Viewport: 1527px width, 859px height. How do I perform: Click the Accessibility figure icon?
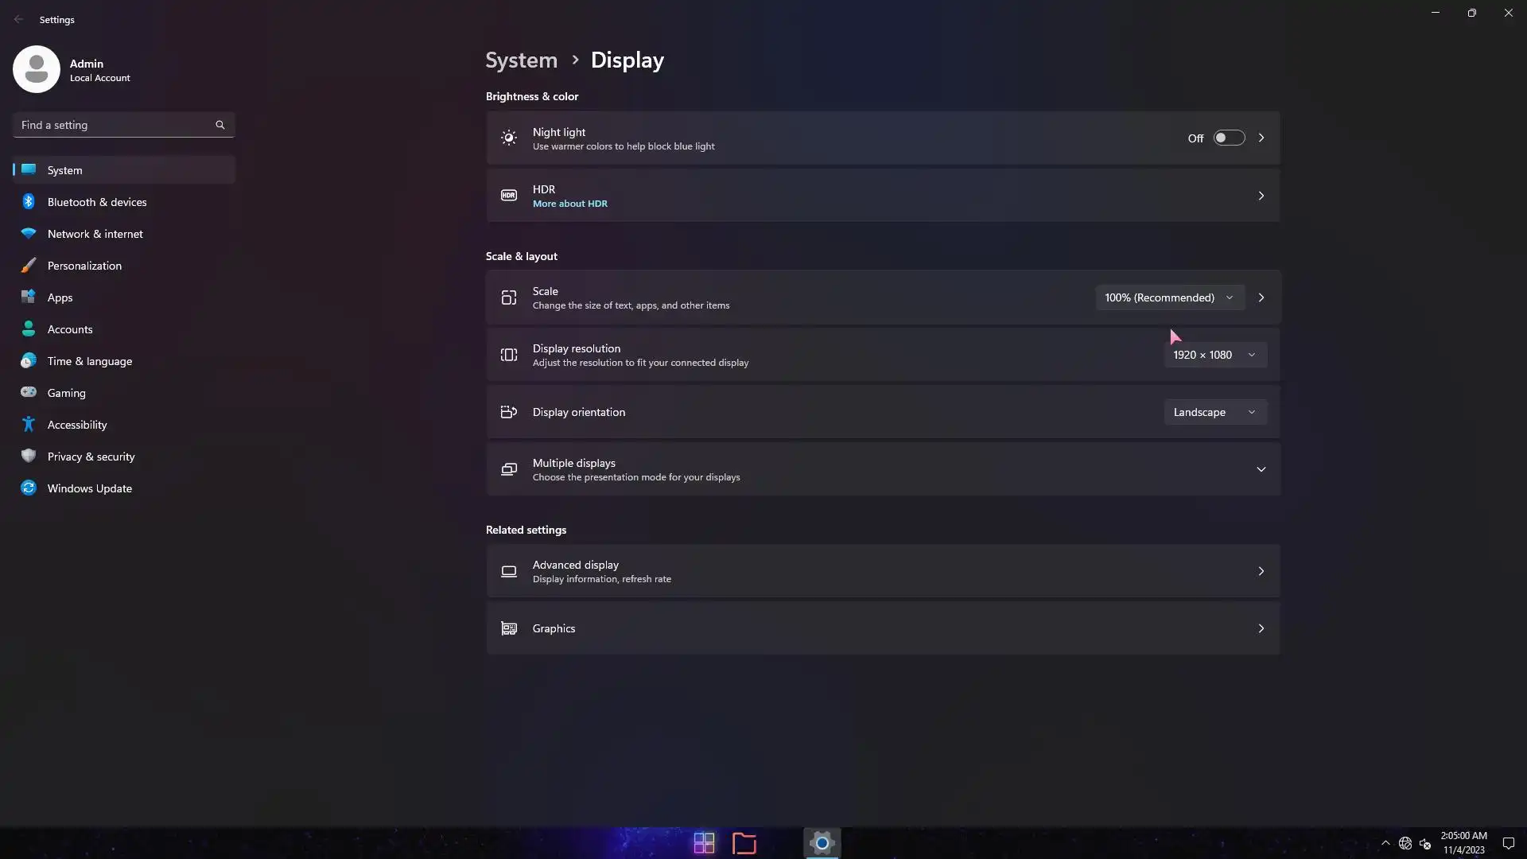coord(29,425)
